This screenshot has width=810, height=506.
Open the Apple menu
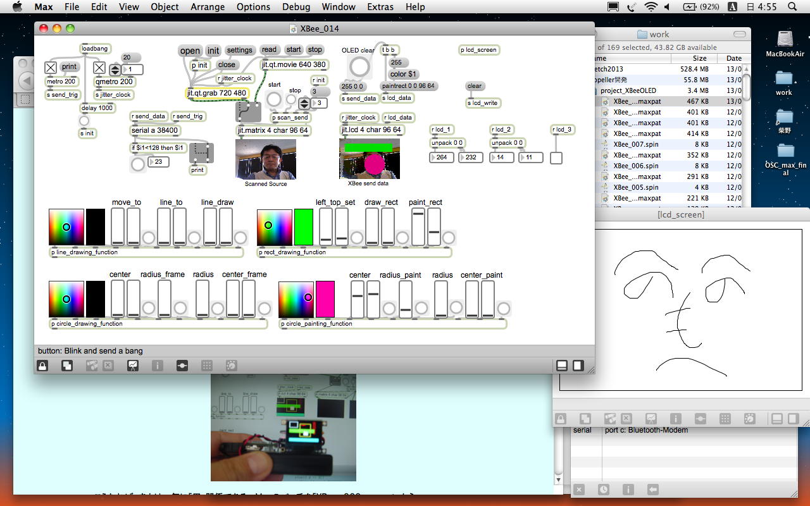17,7
